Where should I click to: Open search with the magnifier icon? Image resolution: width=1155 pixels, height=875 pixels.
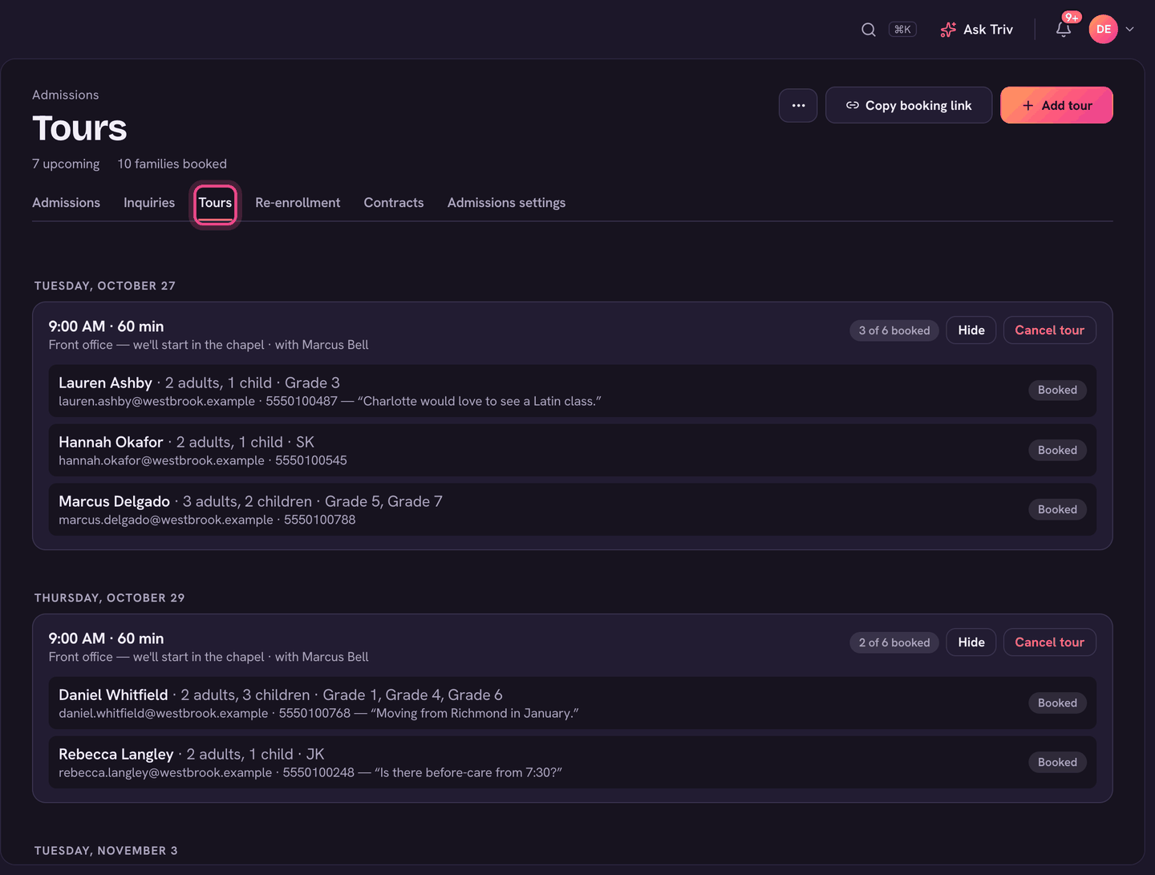pos(868,30)
